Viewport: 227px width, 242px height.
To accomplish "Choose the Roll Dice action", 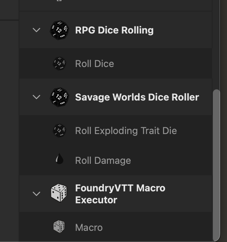I will [x=116, y=63].
